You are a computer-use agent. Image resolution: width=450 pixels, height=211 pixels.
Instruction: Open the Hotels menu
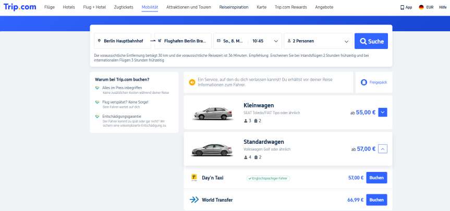[69, 7]
